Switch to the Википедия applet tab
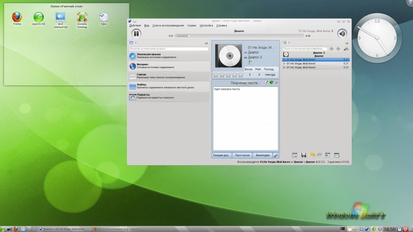 click(263, 155)
